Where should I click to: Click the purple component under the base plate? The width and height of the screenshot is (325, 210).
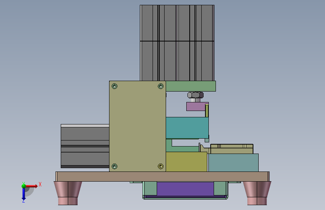(x=185, y=189)
